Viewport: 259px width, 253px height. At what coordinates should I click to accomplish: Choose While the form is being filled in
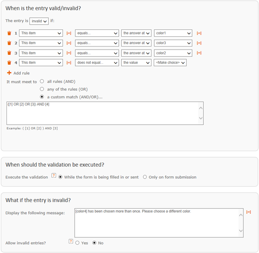(60, 177)
